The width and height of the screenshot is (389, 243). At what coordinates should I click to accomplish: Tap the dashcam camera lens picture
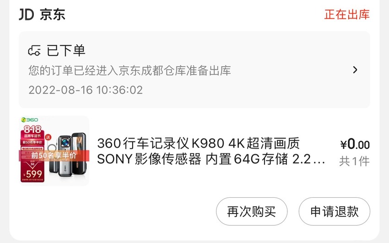(65, 143)
